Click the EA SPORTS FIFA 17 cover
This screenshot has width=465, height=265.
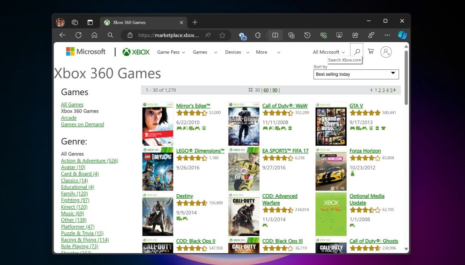(x=244, y=169)
